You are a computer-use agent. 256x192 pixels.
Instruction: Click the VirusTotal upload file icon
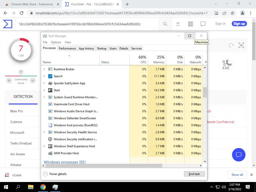[178, 24]
